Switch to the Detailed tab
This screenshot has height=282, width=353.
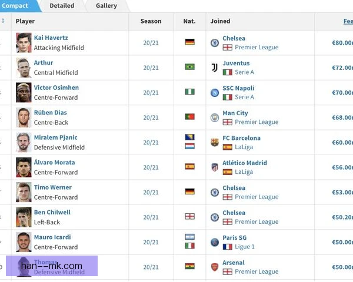pos(62,6)
